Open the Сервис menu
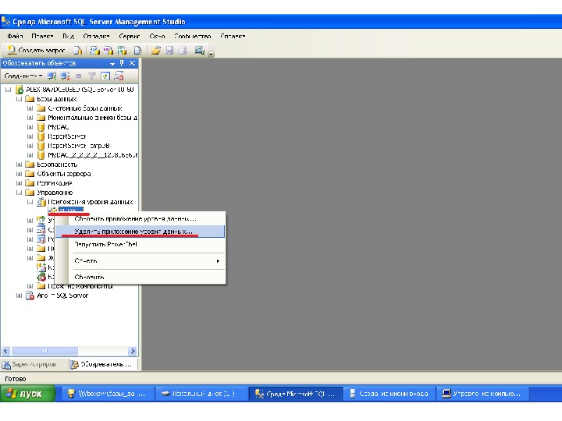The width and height of the screenshot is (562, 421). 129,36
